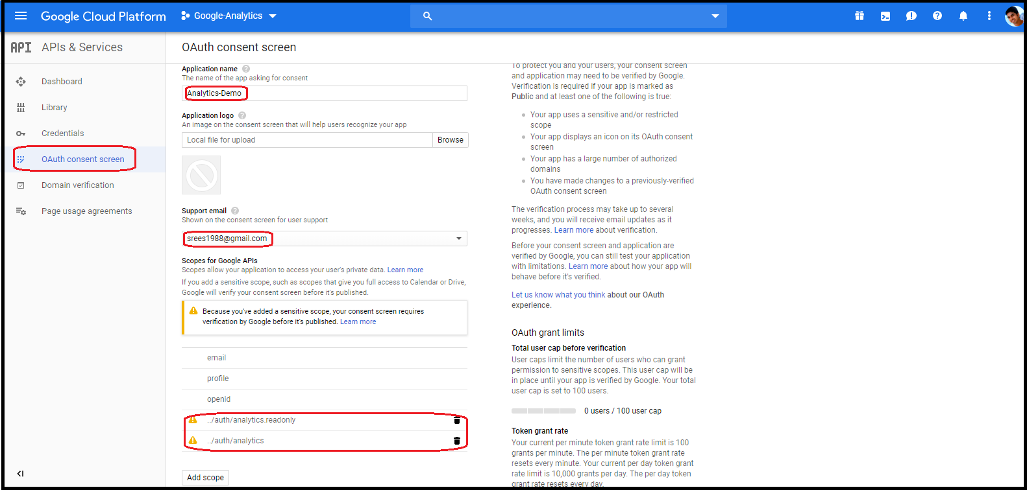Click warning icon beside ../auth/analytics scope
The image size is (1027, 490).
point(193,441)
